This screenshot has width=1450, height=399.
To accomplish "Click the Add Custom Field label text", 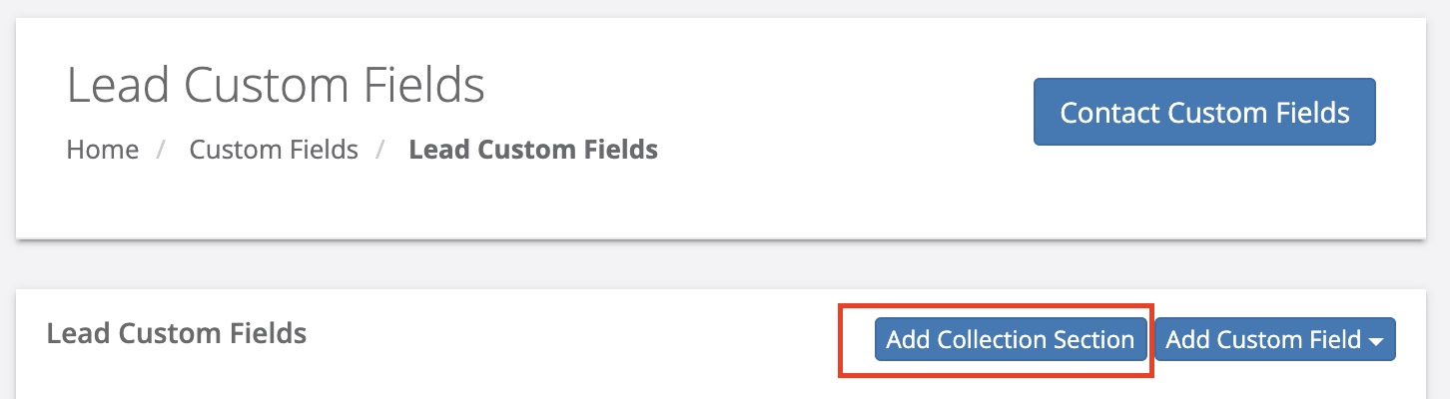I will coord(1263,340).
